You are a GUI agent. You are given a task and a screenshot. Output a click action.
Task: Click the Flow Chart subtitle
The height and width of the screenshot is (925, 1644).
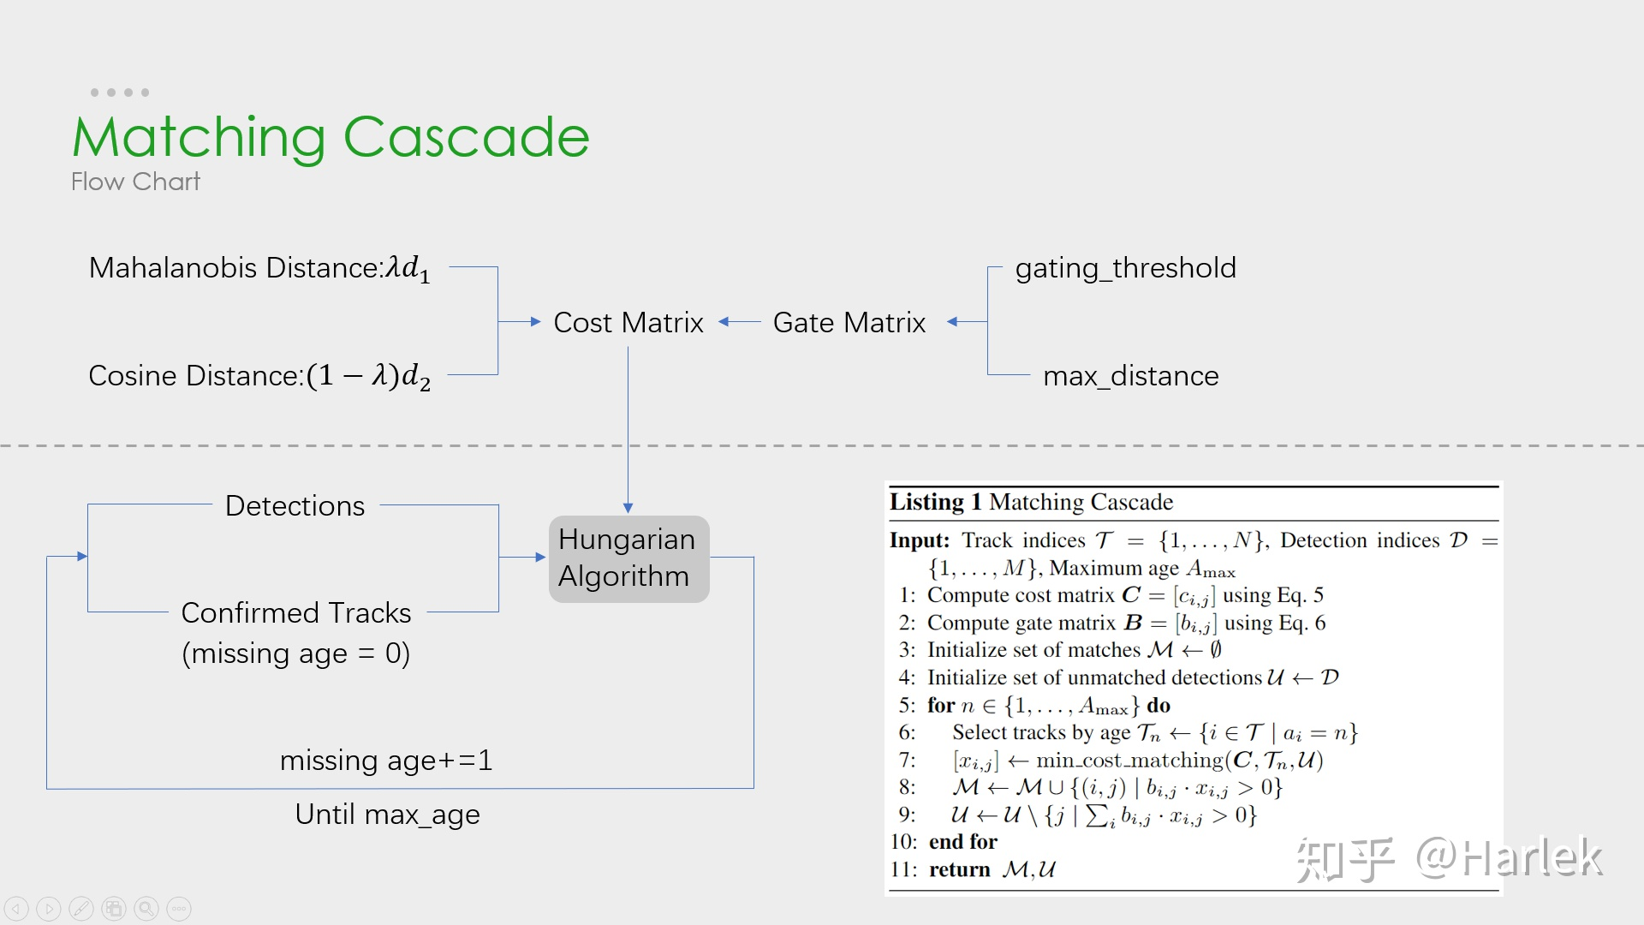click(135, 182)
